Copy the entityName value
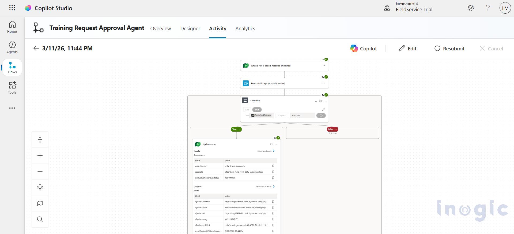This screenshot has width=514, height=234. (273, 166)
